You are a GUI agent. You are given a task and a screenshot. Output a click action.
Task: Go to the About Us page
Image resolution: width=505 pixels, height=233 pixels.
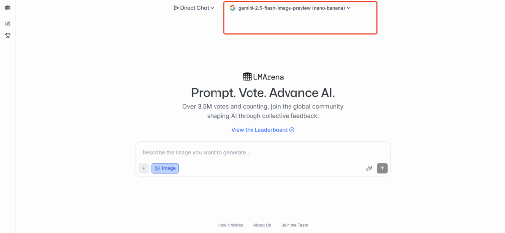[x=262, y=225]
